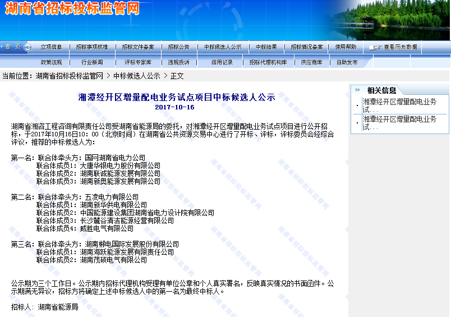This screenshot has height=317, width=451.
Task: Click the 湖南省招标投标监管网 breadcrumb link
Action: pos(70,76)
